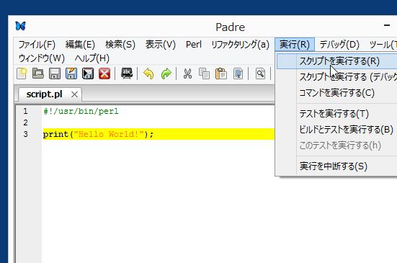Click the green Redo arrow icon
This screenshot has width=397, height=263.
coord(166,74)
